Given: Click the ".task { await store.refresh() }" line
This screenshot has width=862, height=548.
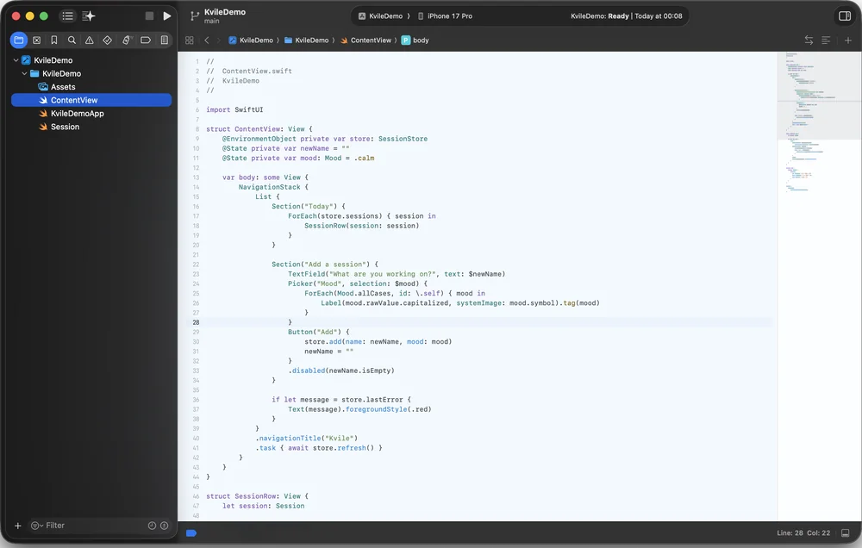Looking at the screenshot, I should pos(318,447).
